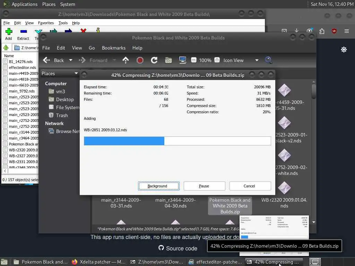355x266 pixels.
Task: Click the 7-Zip Info icon
Action: pyautogui.click(x=98, y=30)
